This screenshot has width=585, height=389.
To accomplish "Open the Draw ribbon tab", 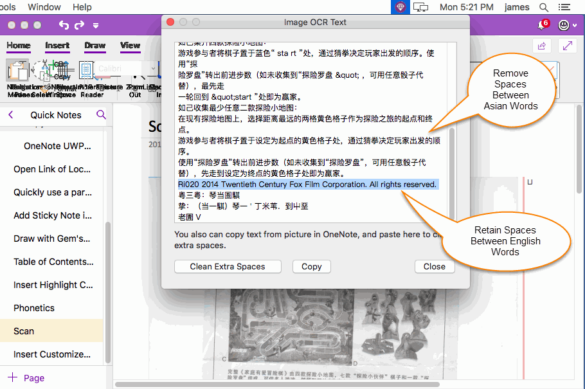I will tap(94, 46).
